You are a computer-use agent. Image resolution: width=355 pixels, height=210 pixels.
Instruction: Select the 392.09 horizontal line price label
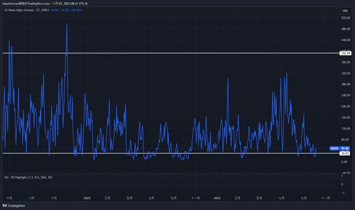[344, 53]
